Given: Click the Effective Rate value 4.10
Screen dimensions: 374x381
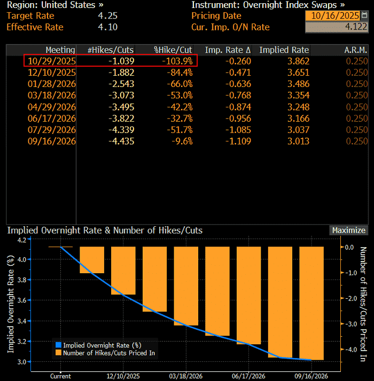Looking at the screenshot, I should click(107, 27).
